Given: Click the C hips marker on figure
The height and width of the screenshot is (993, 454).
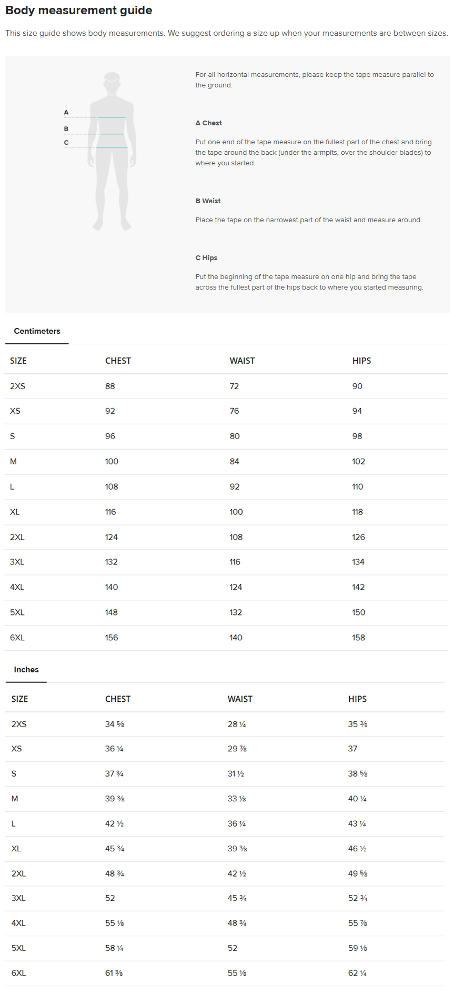Looking at the screenshot, I should tap(66, 143).
